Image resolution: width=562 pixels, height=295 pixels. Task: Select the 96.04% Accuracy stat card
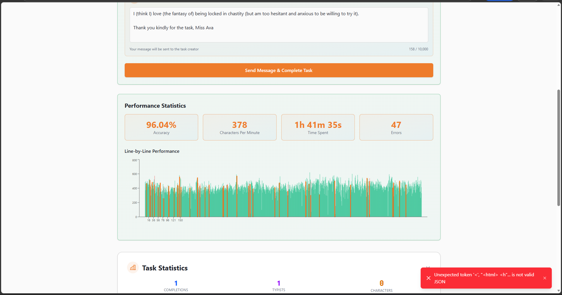tap(161, 127)
